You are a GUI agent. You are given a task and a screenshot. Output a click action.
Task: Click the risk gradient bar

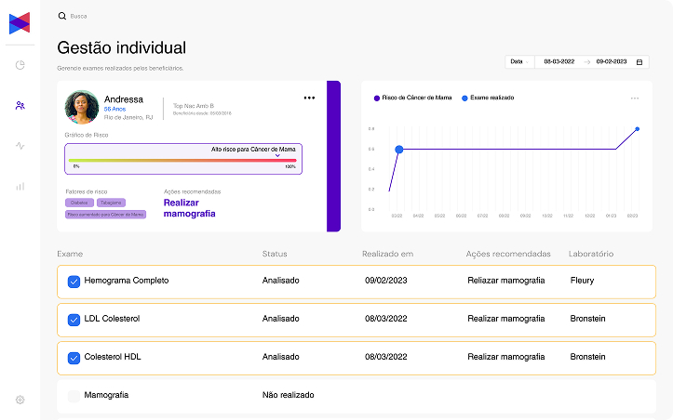pos(182,160)
